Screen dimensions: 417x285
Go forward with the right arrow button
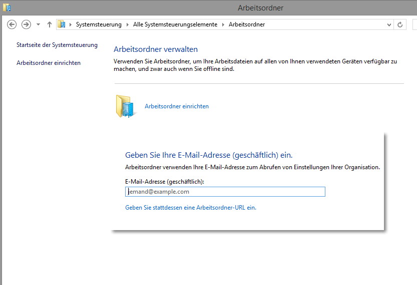(26, 24)
